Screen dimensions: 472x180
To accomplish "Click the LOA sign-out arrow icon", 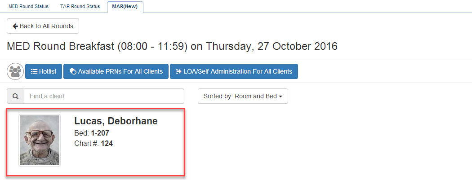I will [x=178, y=71].
